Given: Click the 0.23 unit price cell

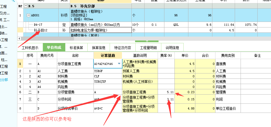Looking at the screenshot, I should click(185, 92).
